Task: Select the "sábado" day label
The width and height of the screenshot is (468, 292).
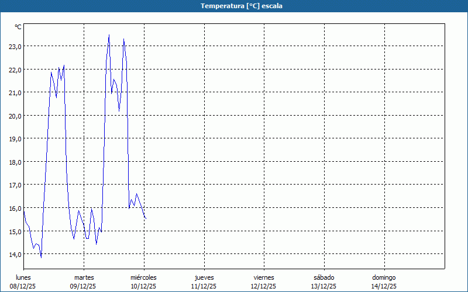Action: [x=324, y=277]
